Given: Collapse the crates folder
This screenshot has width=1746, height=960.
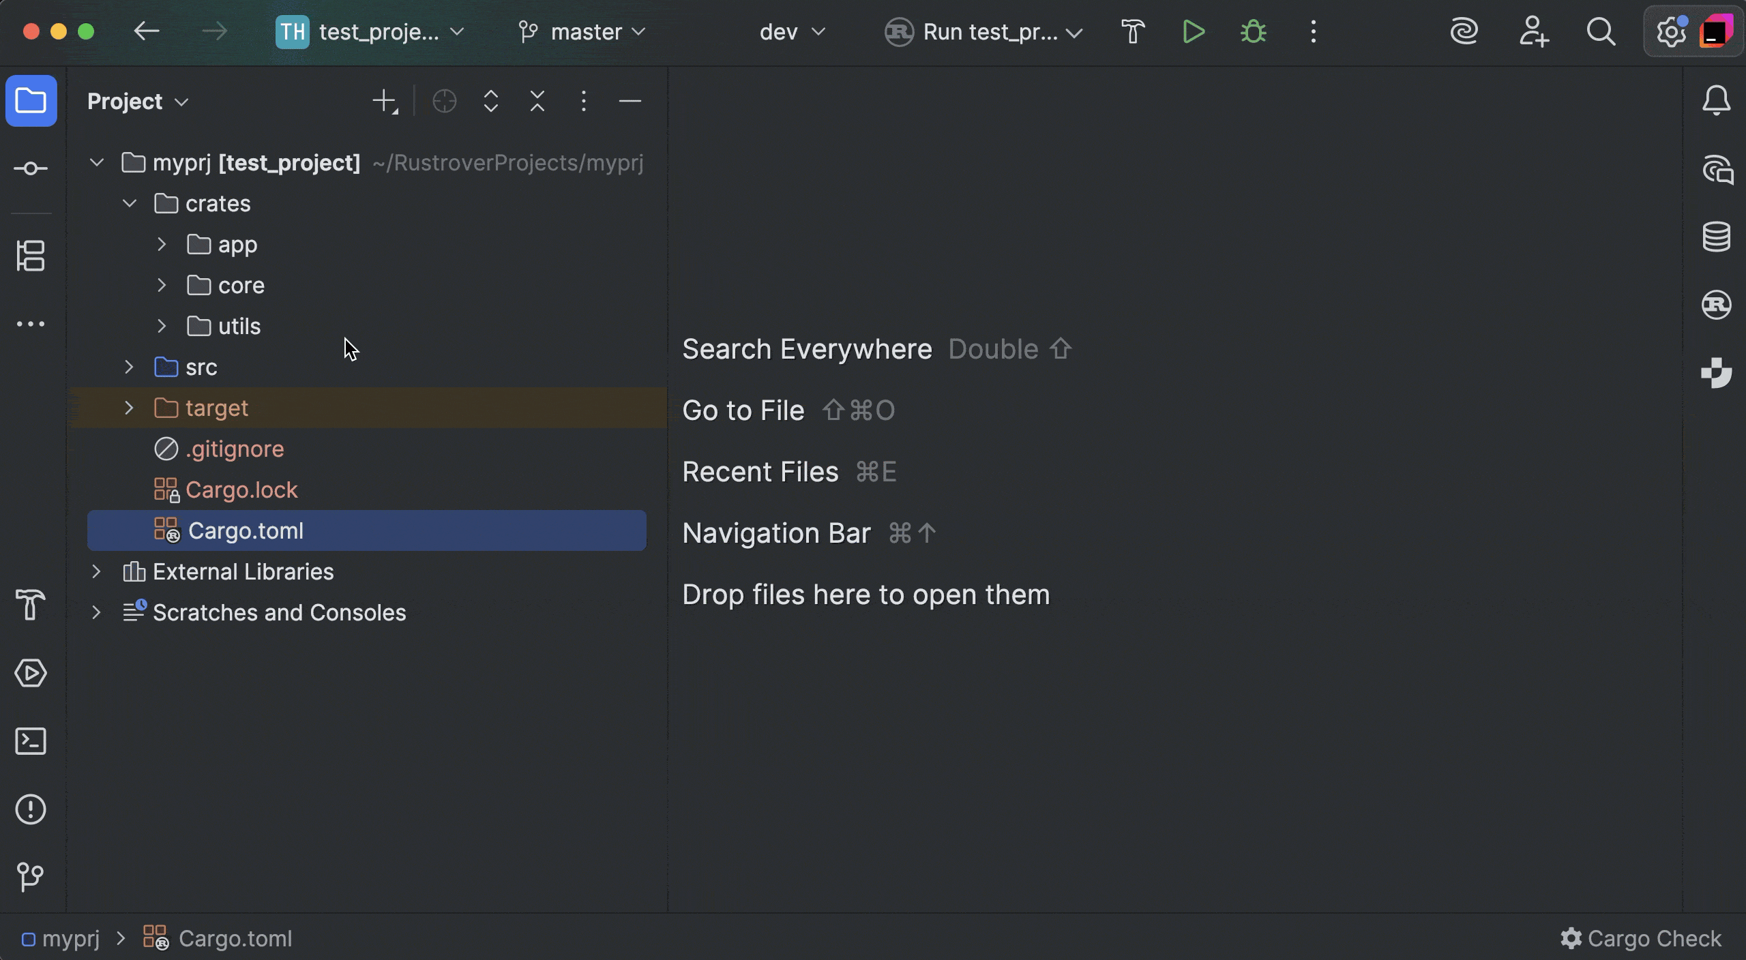Looking at the screenshot, I should 129,203.
